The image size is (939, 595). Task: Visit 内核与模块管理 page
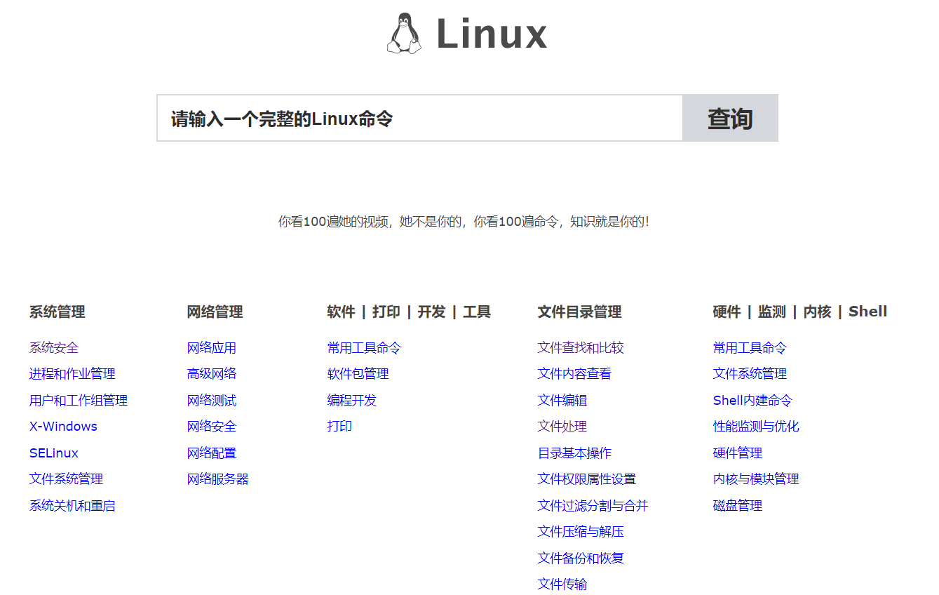click(756, 479)
